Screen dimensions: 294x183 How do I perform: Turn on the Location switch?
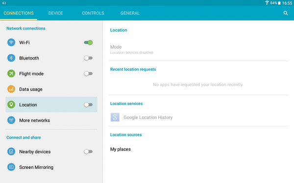(x=88, y=105)
